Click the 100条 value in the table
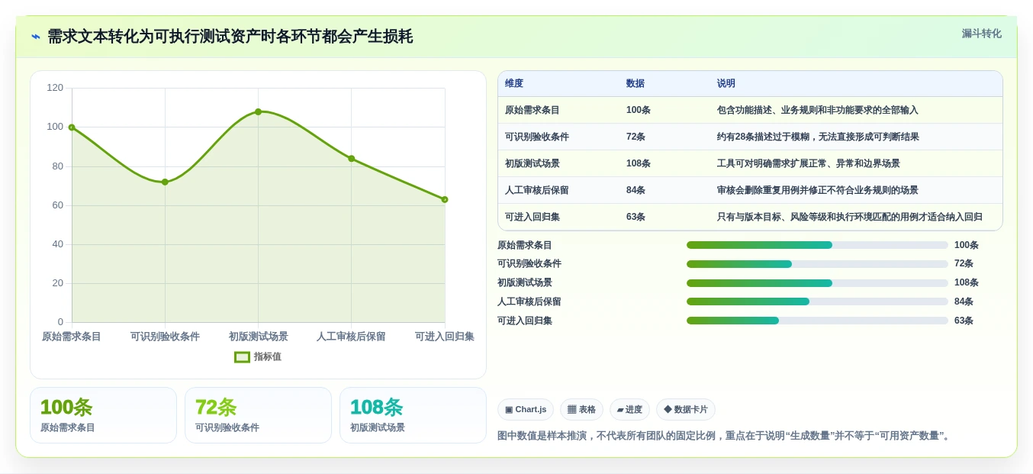 (639, 110)
